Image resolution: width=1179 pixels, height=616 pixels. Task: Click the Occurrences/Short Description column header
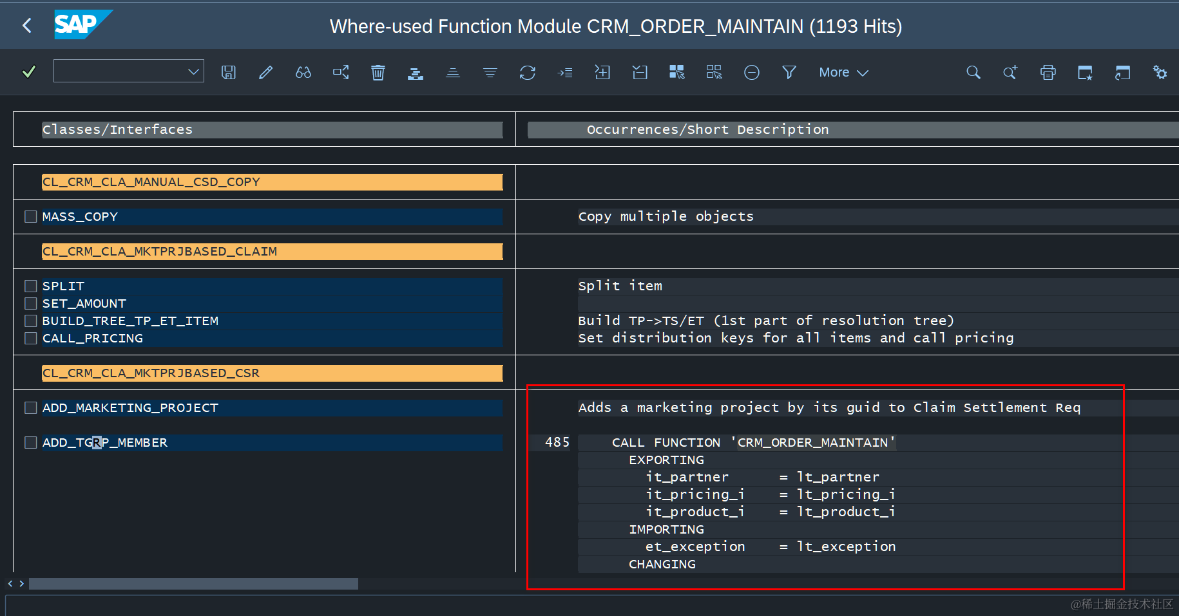coord(853,129)
